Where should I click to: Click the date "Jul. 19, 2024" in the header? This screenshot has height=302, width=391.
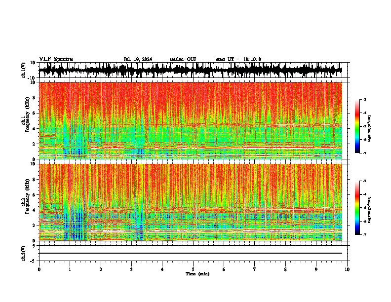pyautogui.click(x=138, y=59)
